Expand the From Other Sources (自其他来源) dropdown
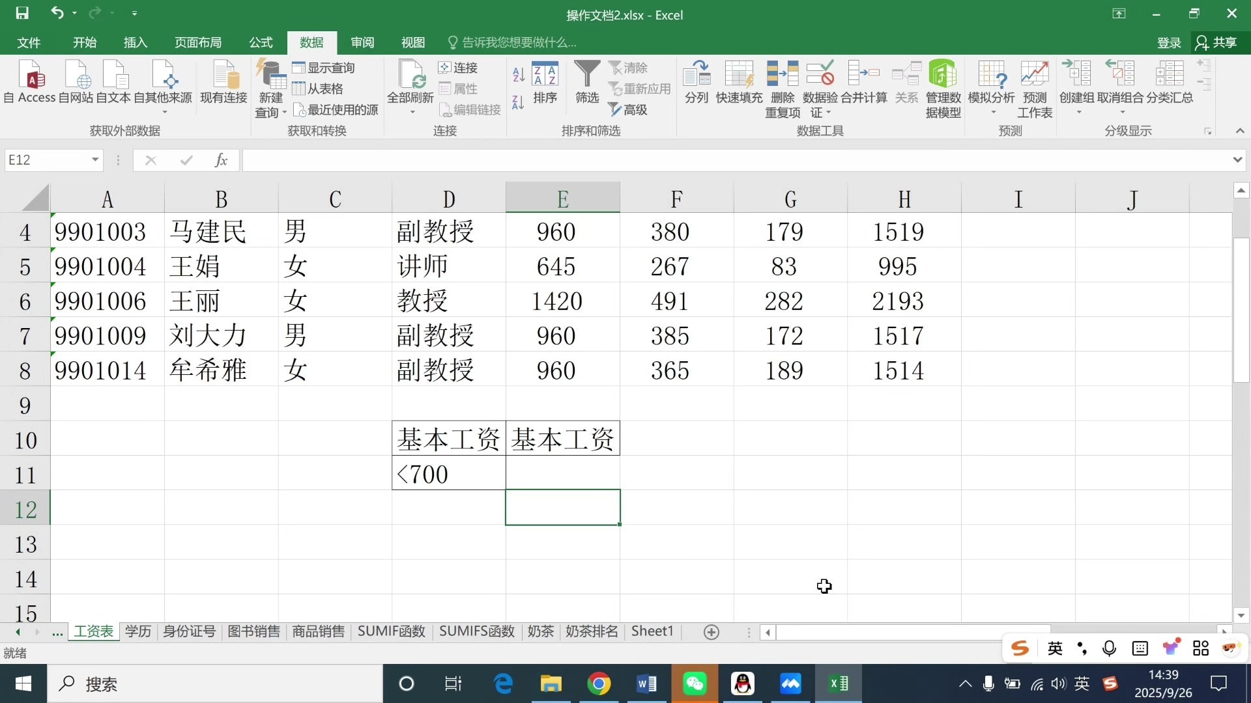The image size is (1251, 703). click(164, 113)
